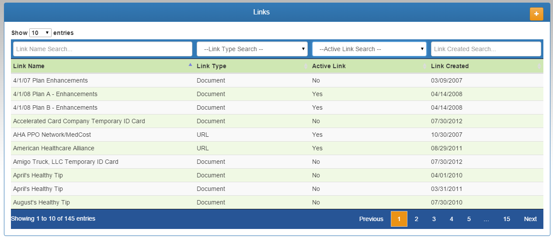Expand the Active Link Search dropdown
Viewport: 553px width, 239px height.
(x=369, y=49)
